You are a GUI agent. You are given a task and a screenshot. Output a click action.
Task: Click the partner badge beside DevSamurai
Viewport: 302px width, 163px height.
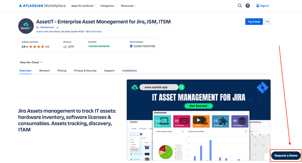coord(57,27)
